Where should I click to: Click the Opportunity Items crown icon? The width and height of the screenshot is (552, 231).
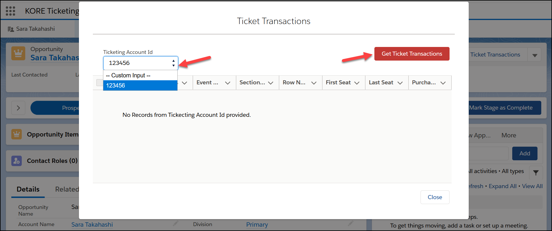click(x=17, y=134)
